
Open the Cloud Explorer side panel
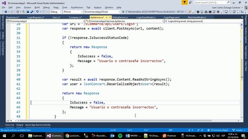(3, 48)
